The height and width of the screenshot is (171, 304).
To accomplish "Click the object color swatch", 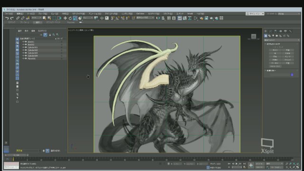I will [x=292, y=75].
